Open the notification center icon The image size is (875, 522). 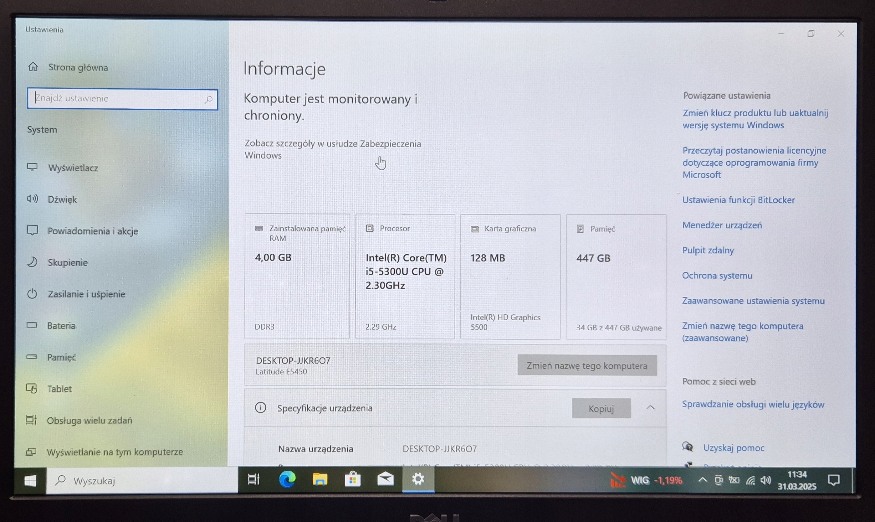pos(833,480)
